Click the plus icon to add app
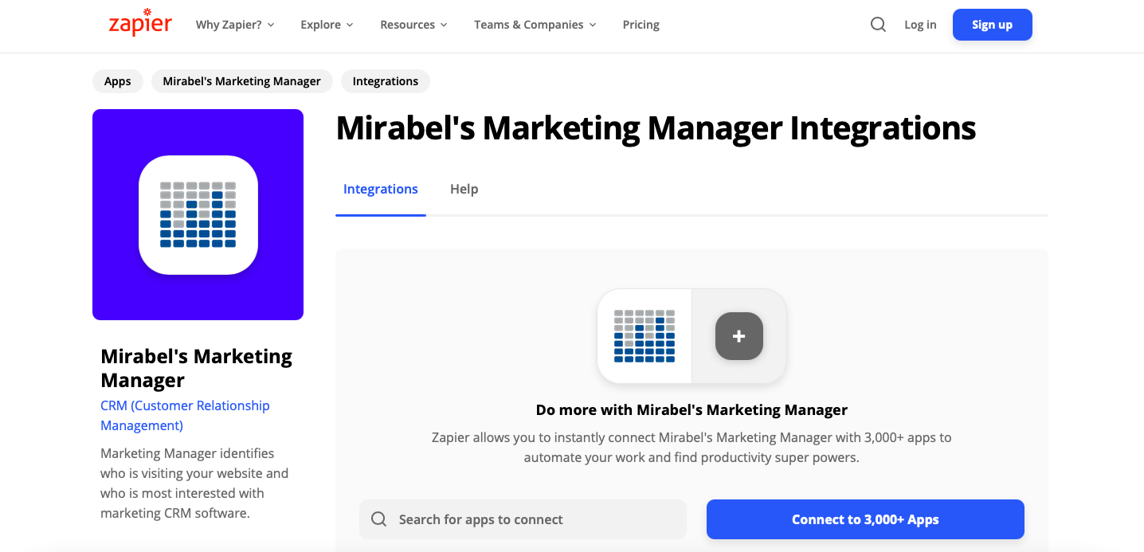 tap(739, 336)
